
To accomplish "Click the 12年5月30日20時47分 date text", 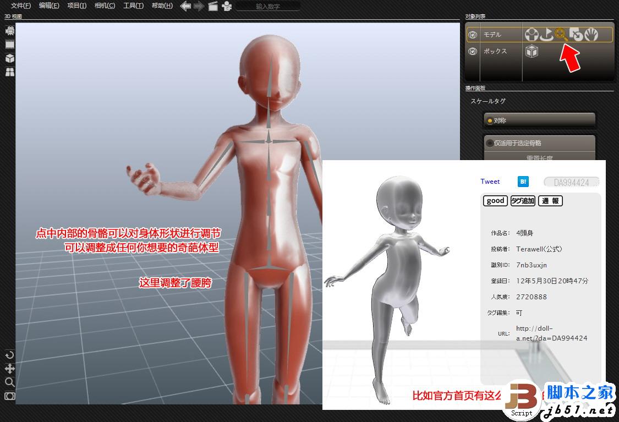I will [x=552, y=281].
